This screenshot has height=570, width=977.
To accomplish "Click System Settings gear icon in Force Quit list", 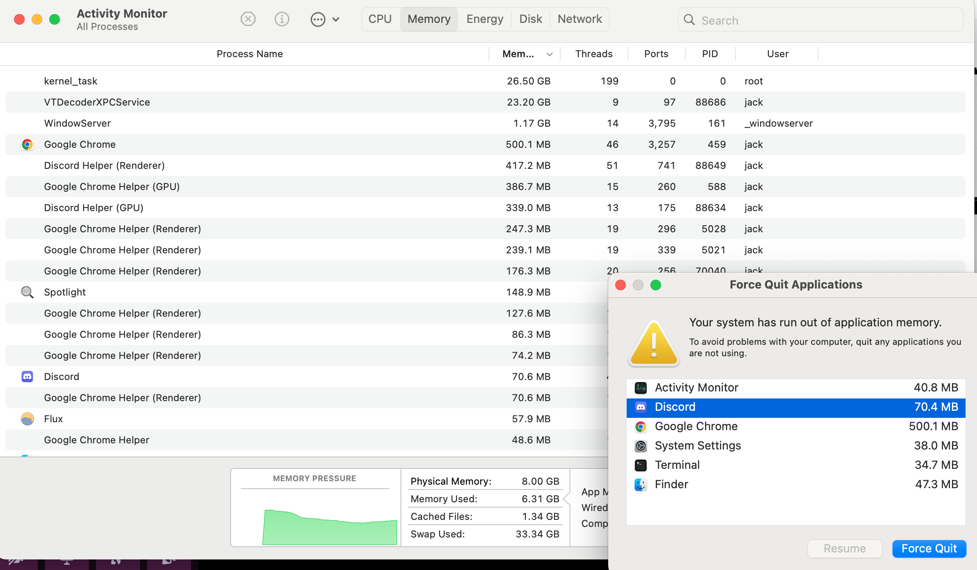I will coord(641,446).
